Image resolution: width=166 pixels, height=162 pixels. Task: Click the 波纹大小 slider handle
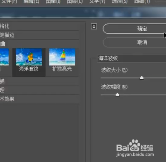(142, 78)
